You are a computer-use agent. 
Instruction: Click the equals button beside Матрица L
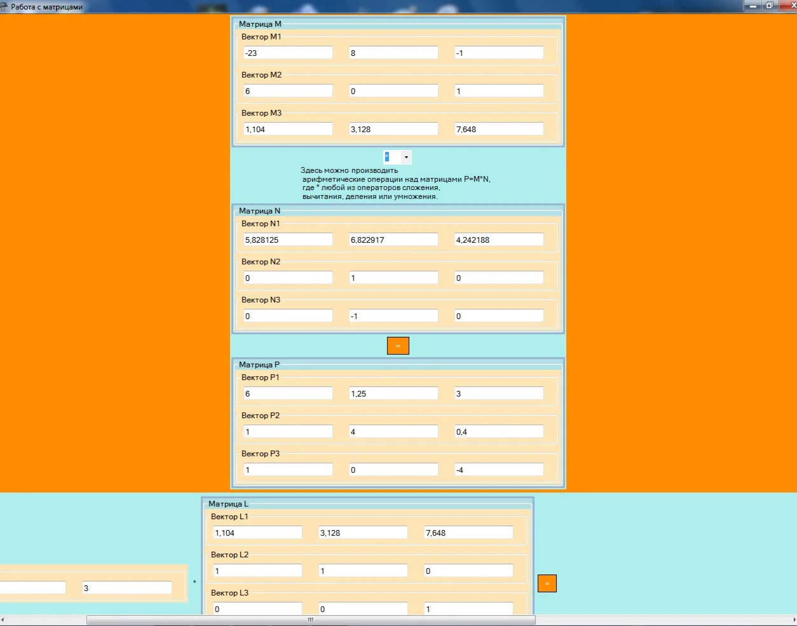coord(547,583)
